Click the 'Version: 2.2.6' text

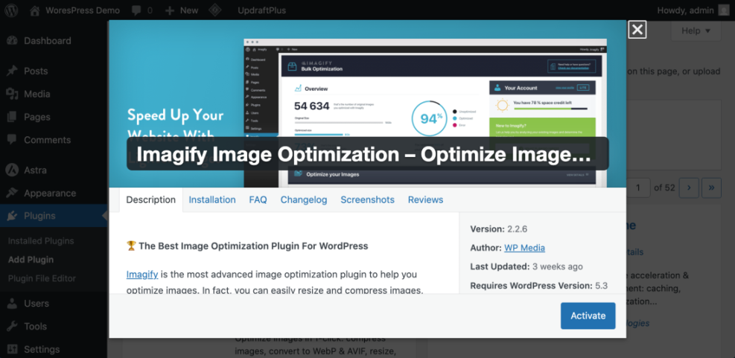pos(499,229)
